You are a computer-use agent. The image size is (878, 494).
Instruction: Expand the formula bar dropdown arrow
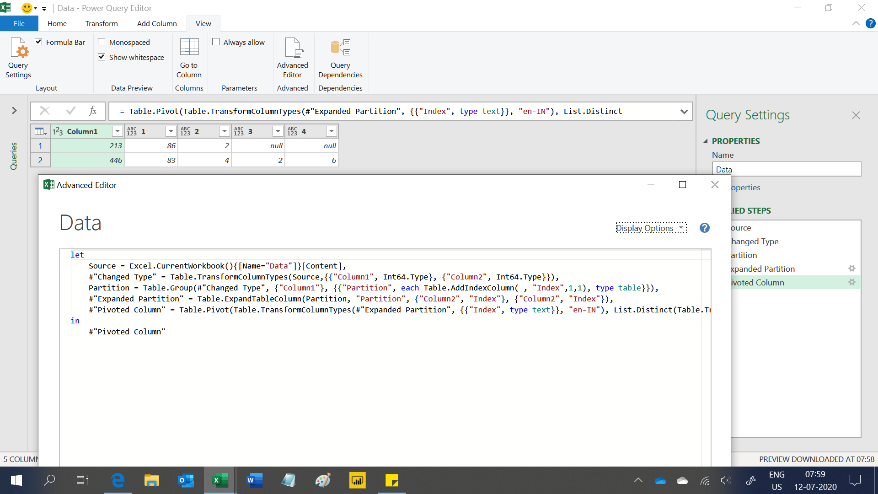(x=684, y=111)
